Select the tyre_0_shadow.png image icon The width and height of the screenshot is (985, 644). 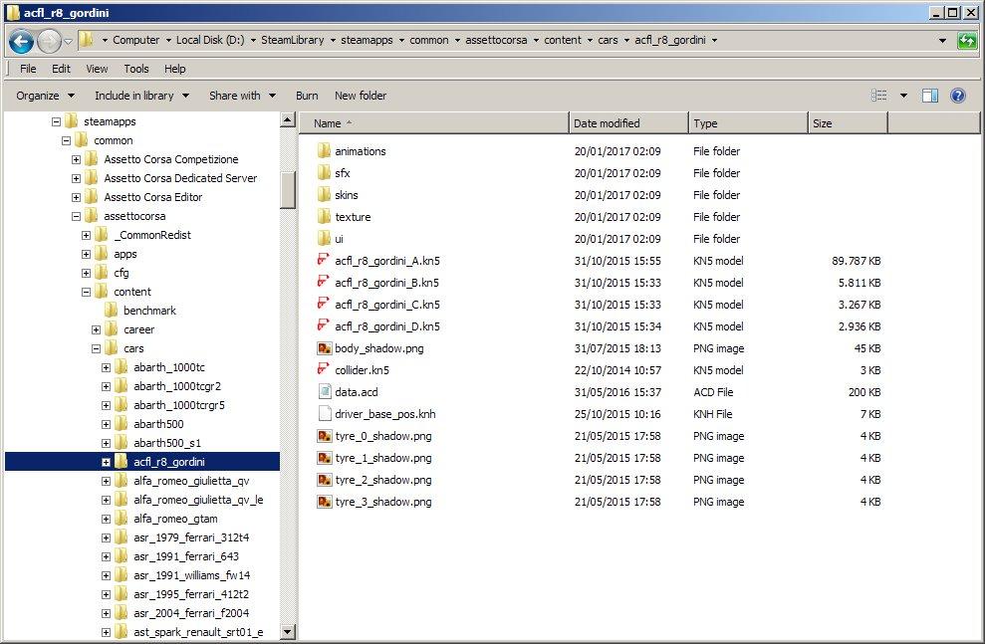pyautogui.click(x=324, y=436)
